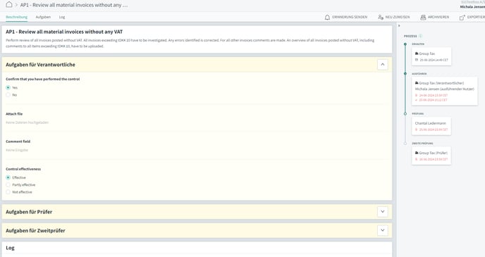Choose Effective control effectiveness
The width and height of the screenshot is (485, 257).
click(x=8, y=177)
